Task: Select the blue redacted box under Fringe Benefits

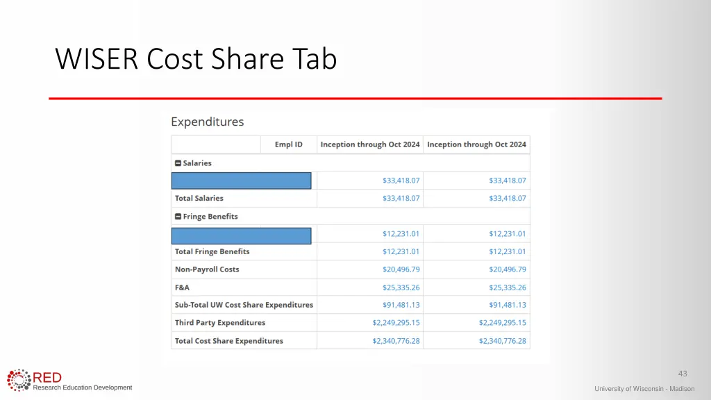Action: point(241,235)
